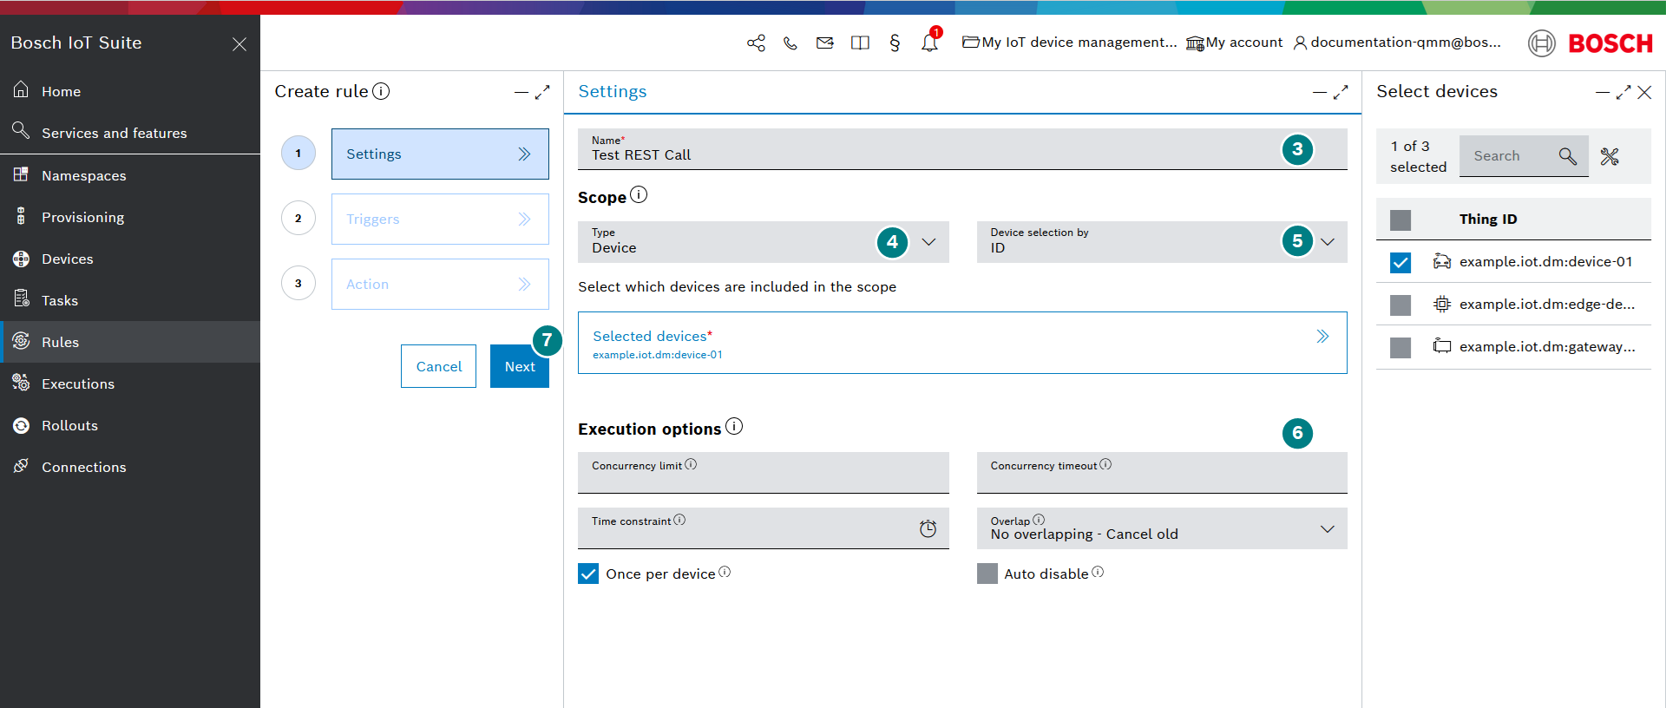Open the documentation book icon
This screenshot has height=708, width=1666.
pos(860,43)
